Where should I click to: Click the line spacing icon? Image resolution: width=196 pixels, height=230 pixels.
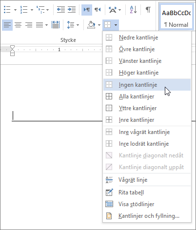pos(71,25)
